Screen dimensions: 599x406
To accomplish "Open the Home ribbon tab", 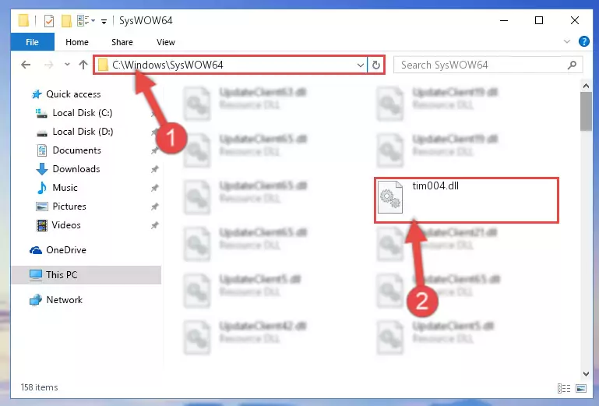I will tap(77, 42).
